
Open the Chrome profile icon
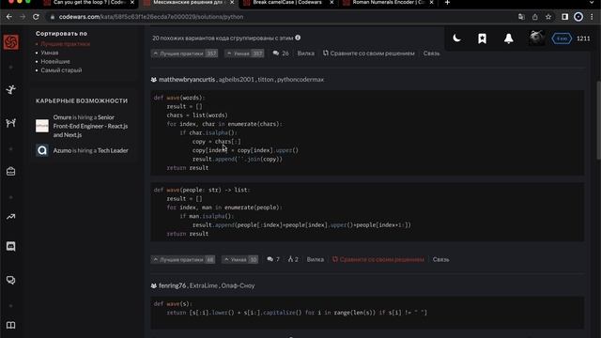point(578,17)
